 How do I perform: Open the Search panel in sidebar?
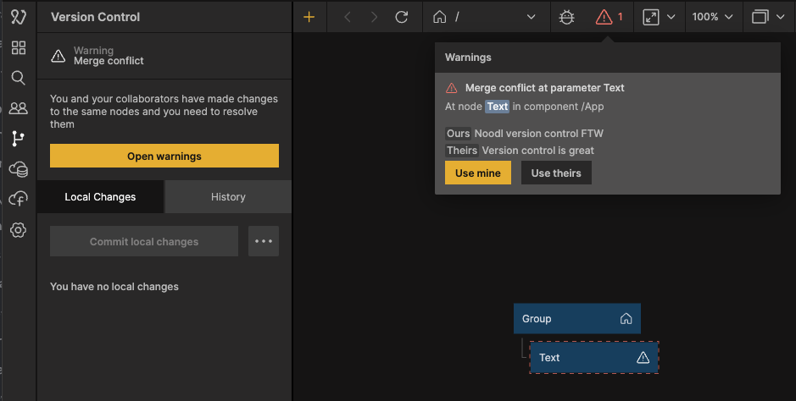(x=18, y=78)
